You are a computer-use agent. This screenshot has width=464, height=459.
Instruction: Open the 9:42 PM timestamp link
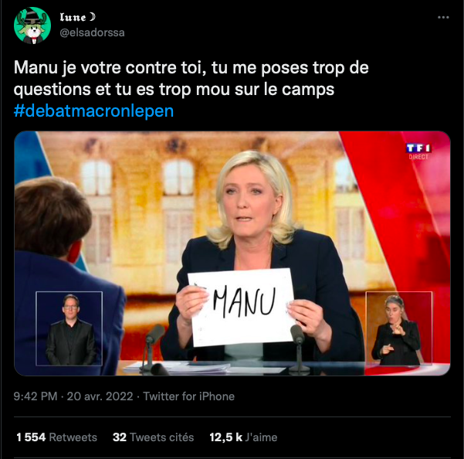point(36,396)
